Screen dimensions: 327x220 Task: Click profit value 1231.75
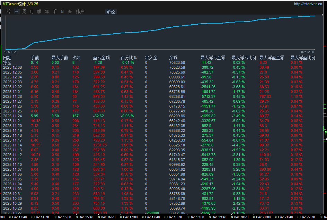[x=100, y=145]
